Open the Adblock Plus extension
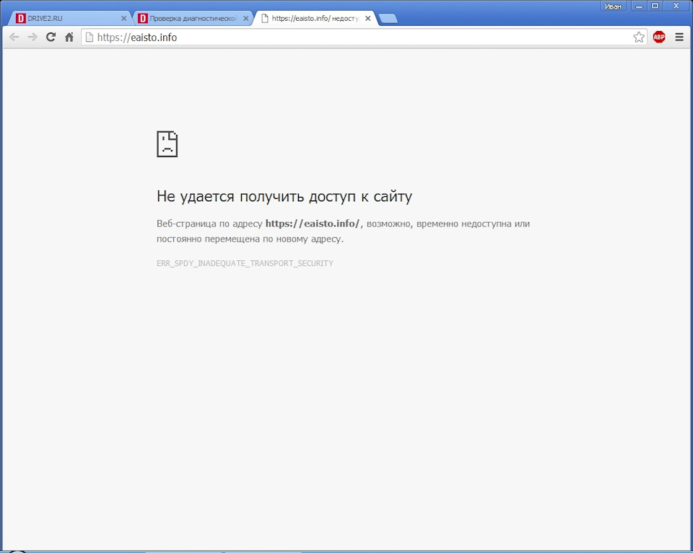The width and height of the screenshot is (693, 553). pyautogui.click(x=659, y=37)
